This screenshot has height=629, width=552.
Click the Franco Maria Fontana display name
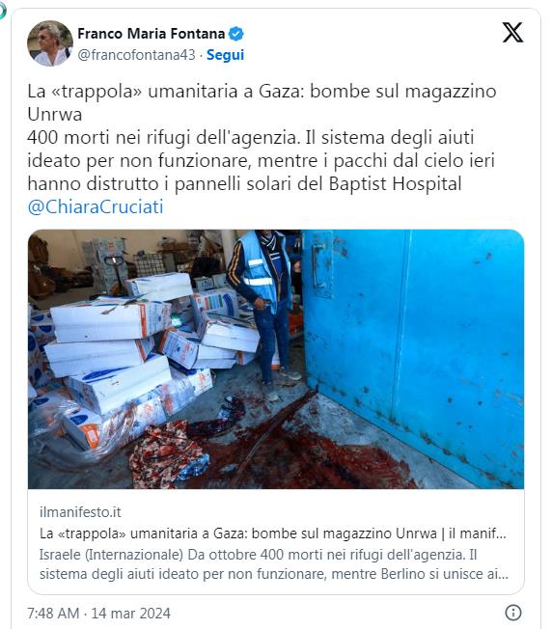(x=152, y=34)
